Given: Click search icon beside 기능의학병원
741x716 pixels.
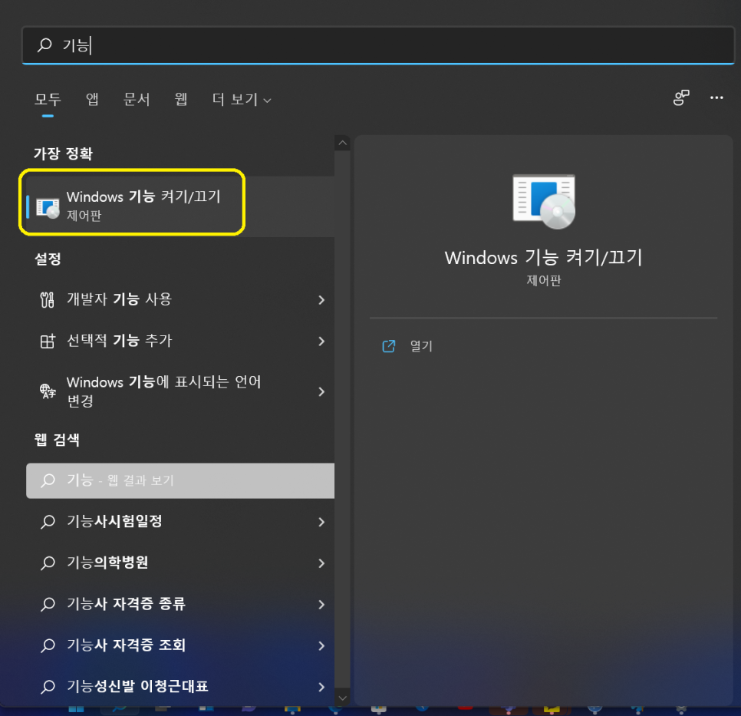Looking at the screenshot, I should tap(48, 563).
